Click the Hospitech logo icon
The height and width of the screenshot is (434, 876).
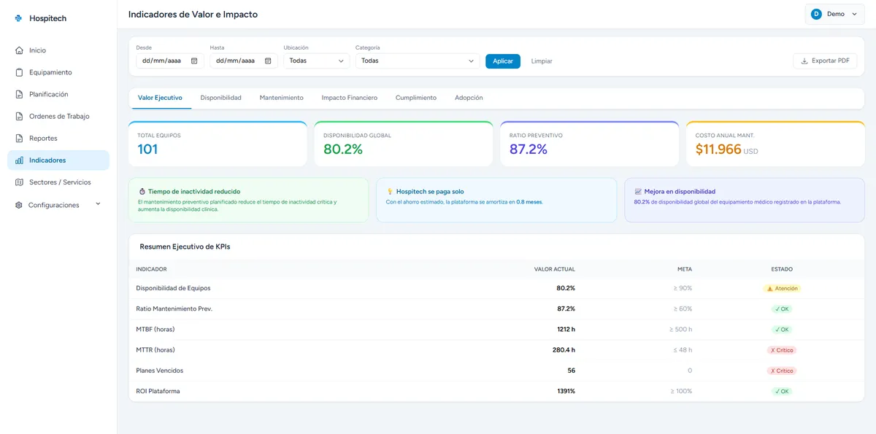pyautogui.click(x=18, y=18)
